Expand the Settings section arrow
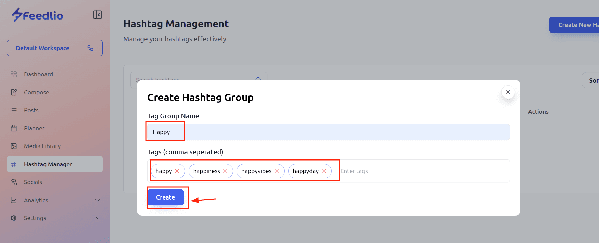The image size is (599, 243). tap(98, 218)
